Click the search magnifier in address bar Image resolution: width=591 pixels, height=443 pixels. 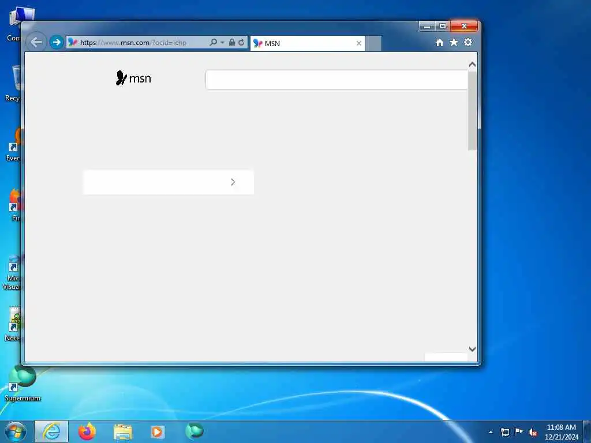point(213,42)
